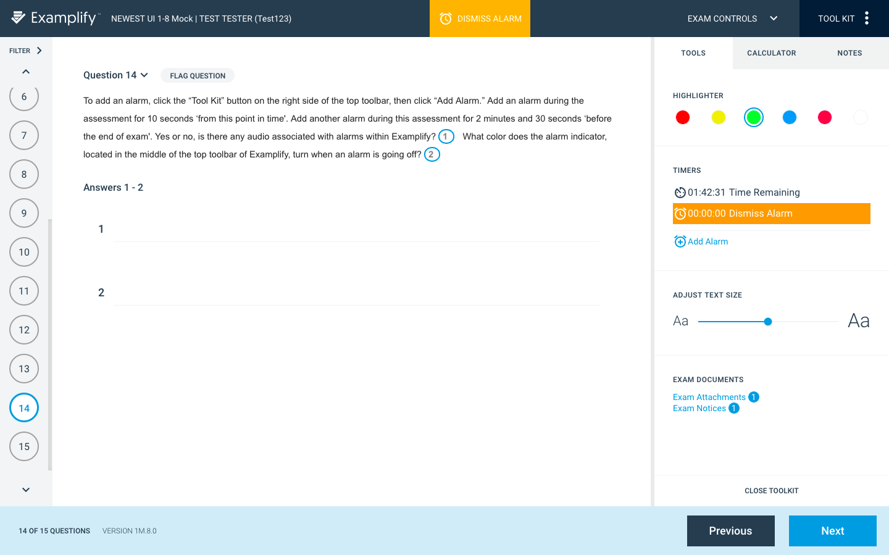This screenshot has width=889, height=555.
Task: Go to question 6
Action: 24,97
